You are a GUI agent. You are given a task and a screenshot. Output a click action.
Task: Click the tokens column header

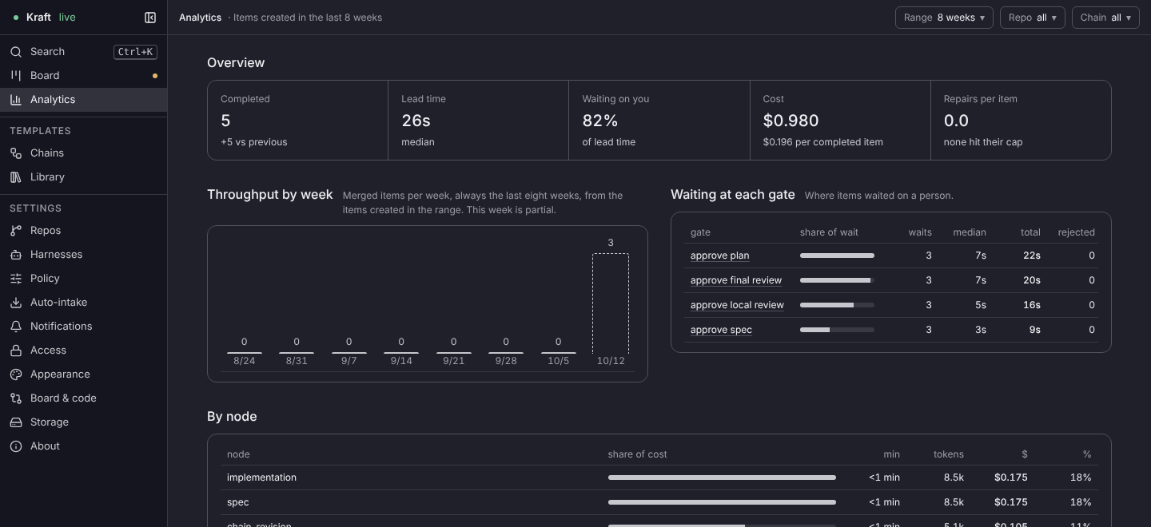click(x=949, y=454)
